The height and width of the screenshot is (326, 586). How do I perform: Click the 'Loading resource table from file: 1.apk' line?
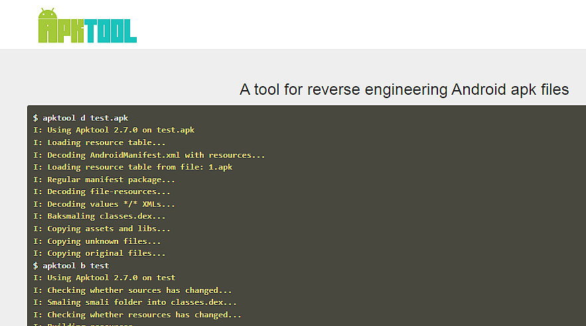133,167
